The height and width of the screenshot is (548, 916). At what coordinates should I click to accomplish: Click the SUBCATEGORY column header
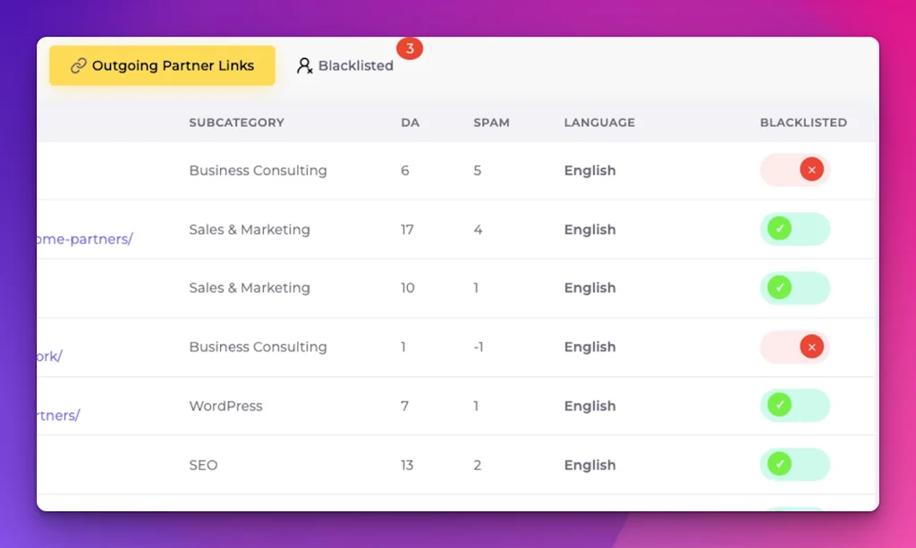tap(236, 122)
